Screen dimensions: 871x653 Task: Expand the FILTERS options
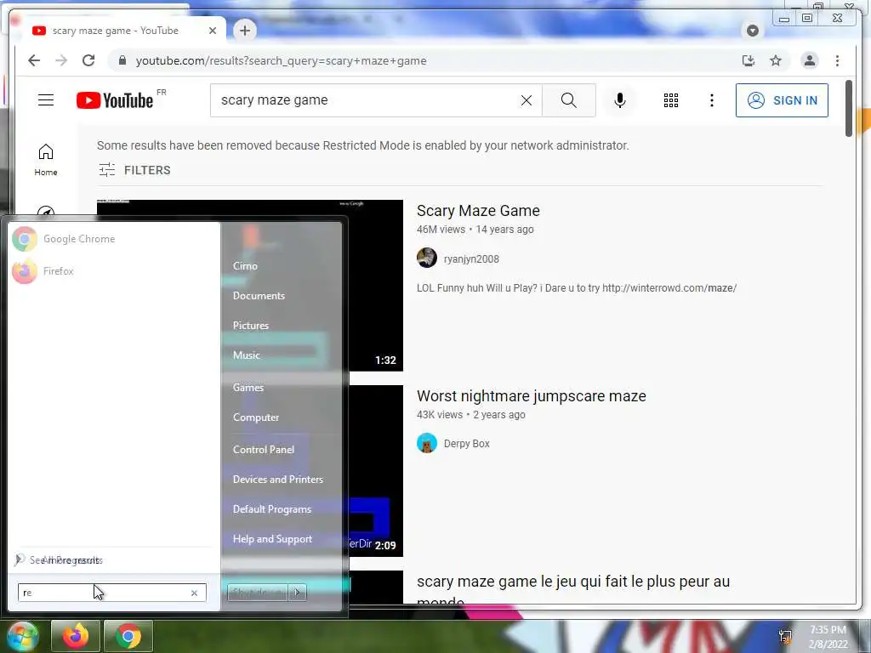point(134,170)
